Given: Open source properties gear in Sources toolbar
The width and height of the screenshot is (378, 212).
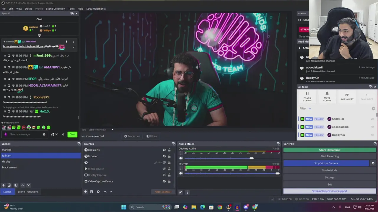Looking at the screenshot, I should pos(98,192).
